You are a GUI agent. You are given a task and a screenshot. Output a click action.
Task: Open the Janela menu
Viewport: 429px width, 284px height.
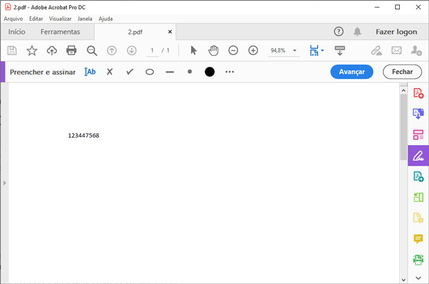click(85, 19)
